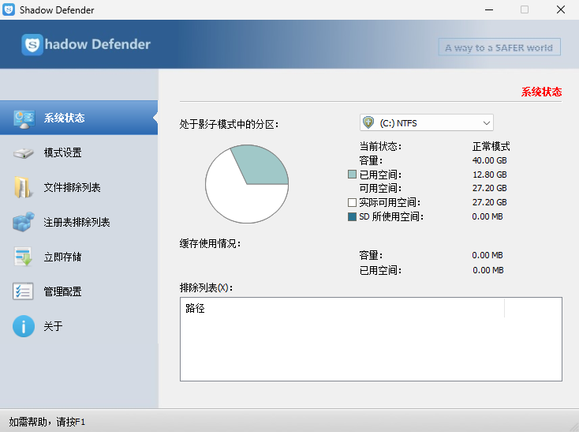579x432 pixels.
Task: Click the 模式设置 hard drive icon
Action: [x=23, y=153]
